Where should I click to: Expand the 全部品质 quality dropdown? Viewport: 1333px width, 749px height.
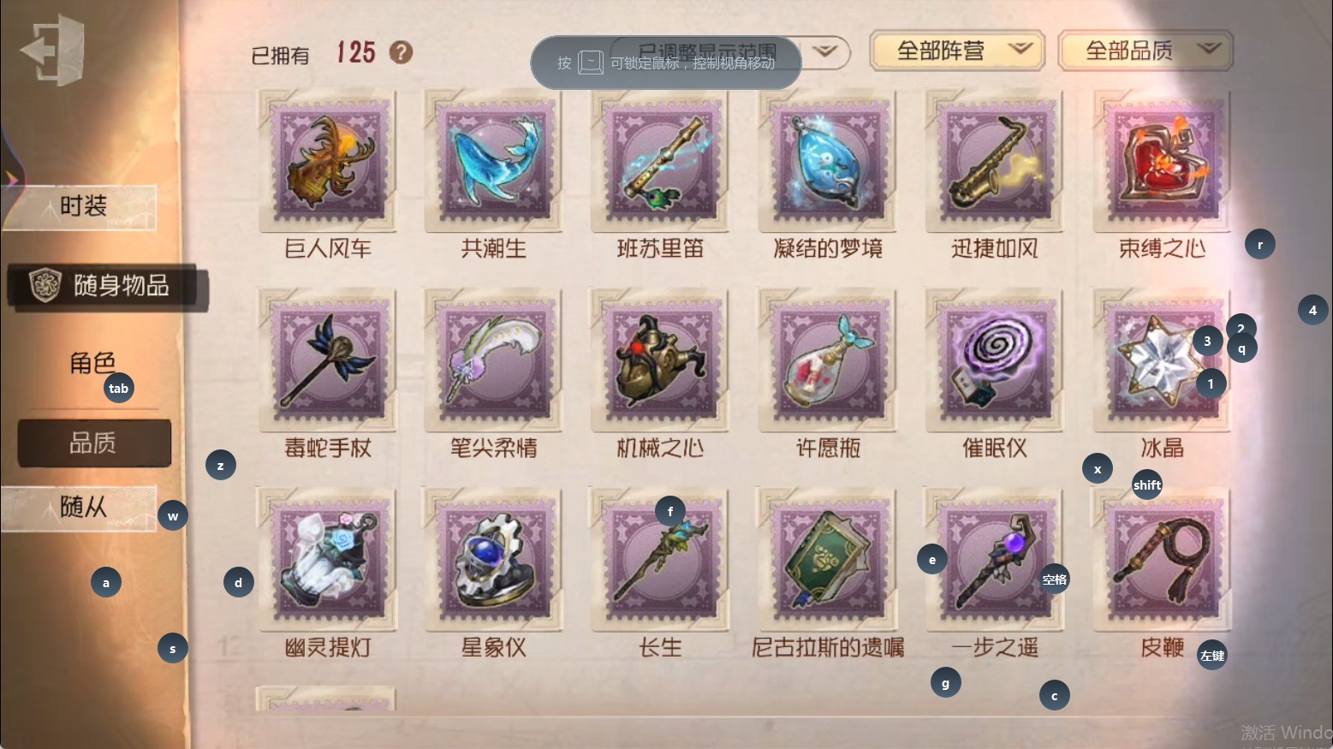[x=1146, y=51]
